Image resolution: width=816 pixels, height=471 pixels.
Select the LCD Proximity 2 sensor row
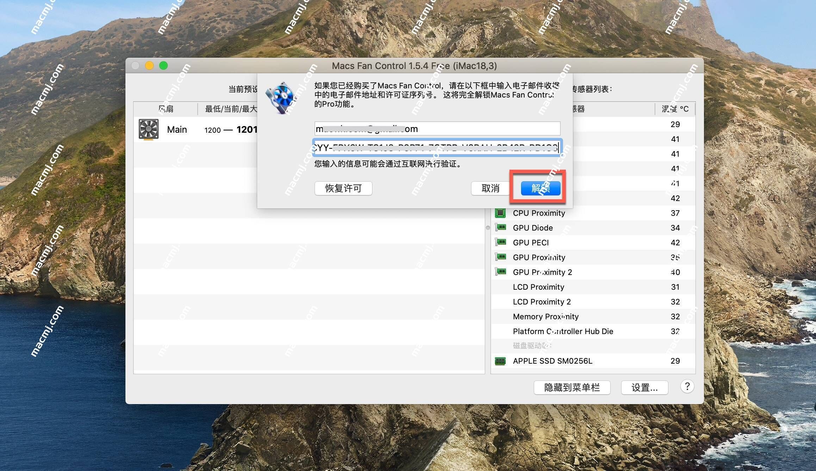point(593,302)
